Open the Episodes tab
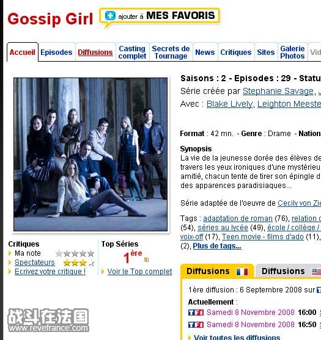 [x=56, y=52]
